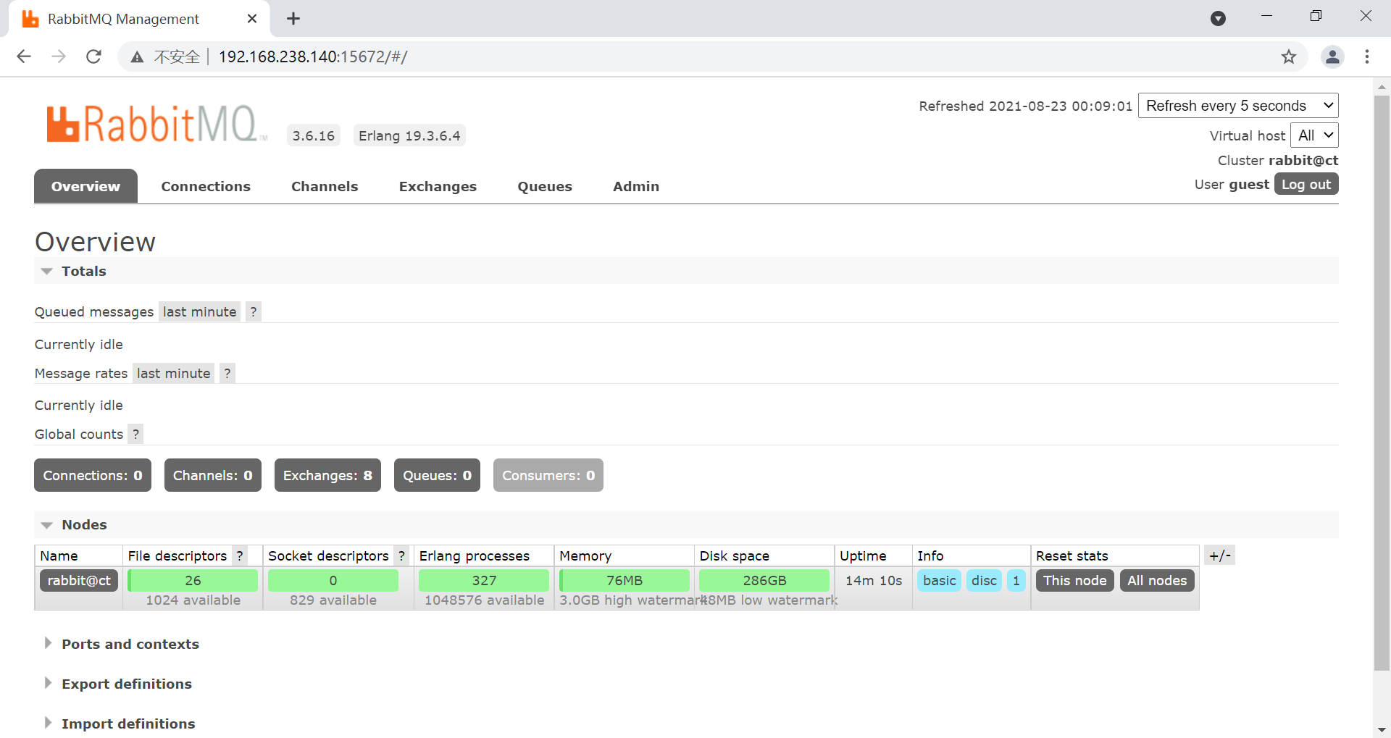1391x738 pixels.
Task: Click the disc info tag
Action: [984, 581]
